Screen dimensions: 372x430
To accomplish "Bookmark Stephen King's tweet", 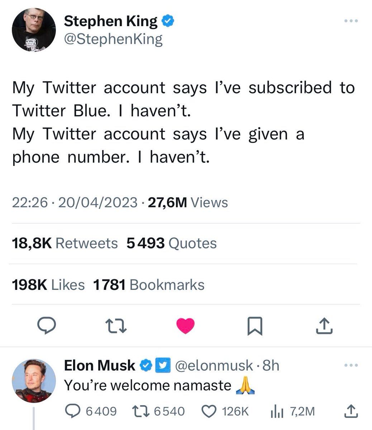I will coord(255,326).
